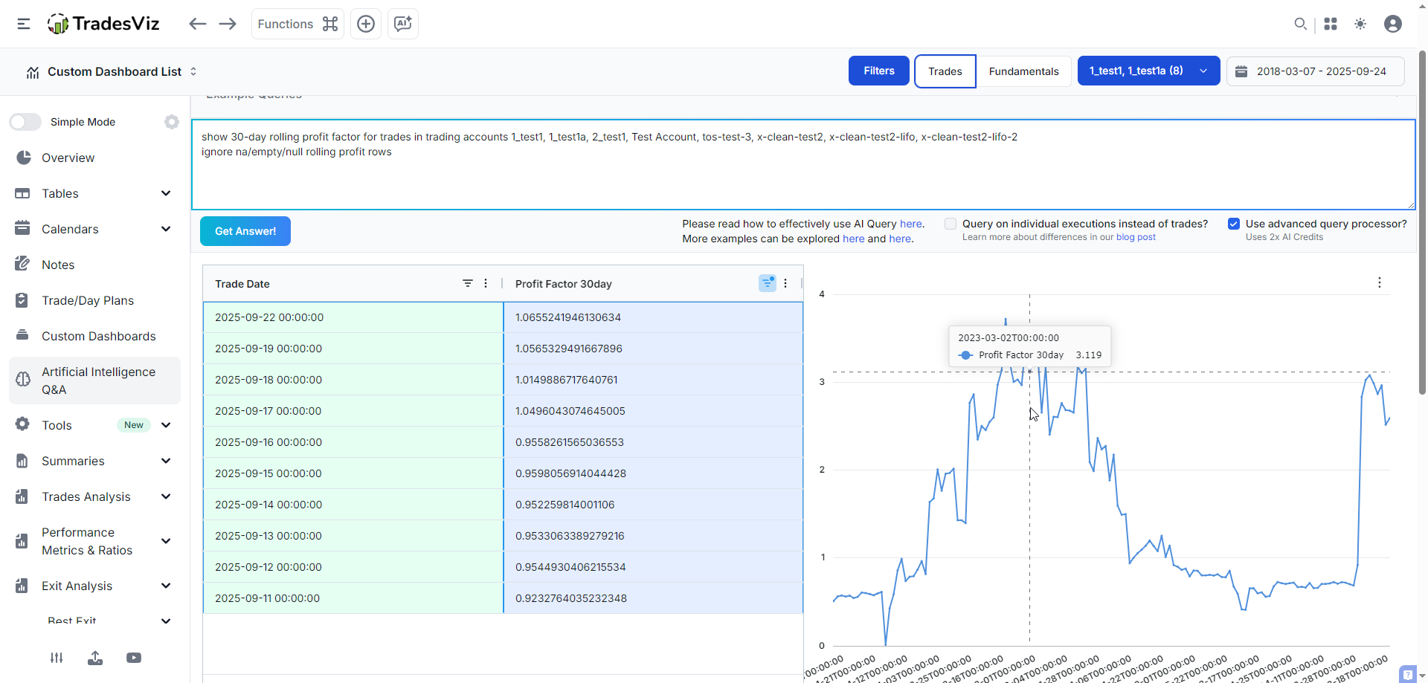The height and width of the screenshot is (683, 1428).
Task: Open search with the magnifier icon
Action: [1300, 24]
